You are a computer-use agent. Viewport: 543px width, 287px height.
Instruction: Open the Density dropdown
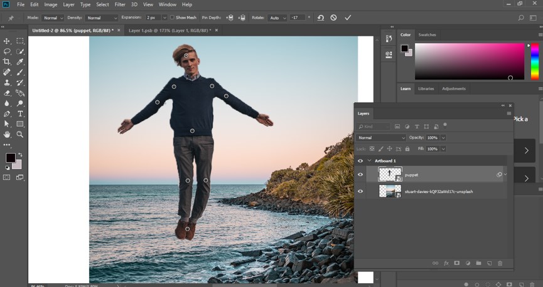[102, 18]
